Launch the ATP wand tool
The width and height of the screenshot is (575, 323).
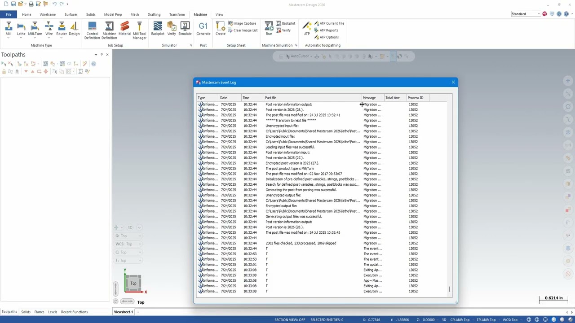coord(307,29)
